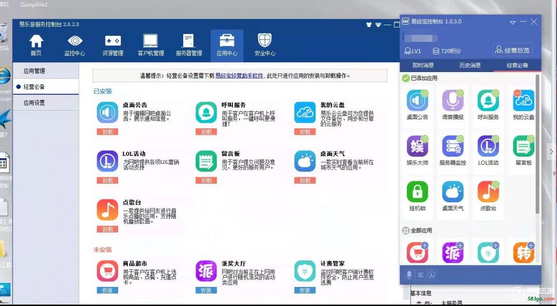This screenshot has height=306, width=557.
Task: Click the purple 派 app under 全部应用
Action: (452, 253)
